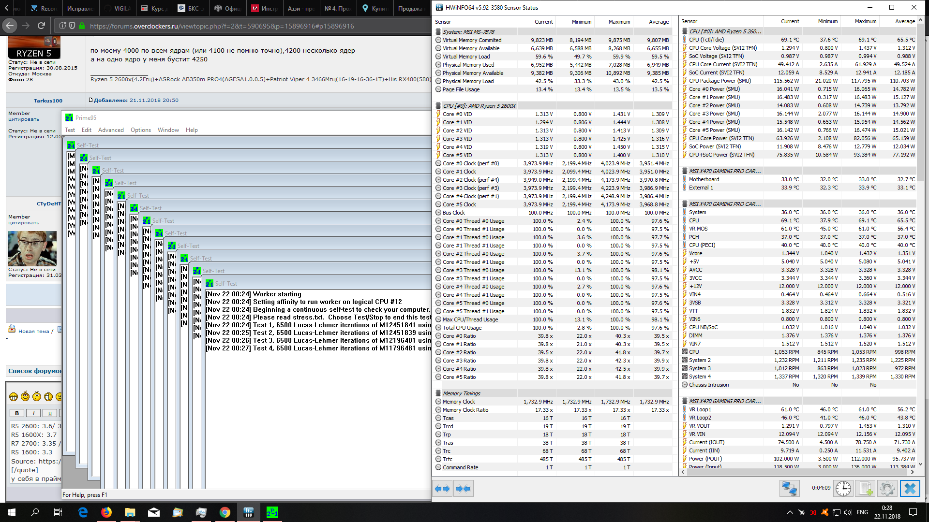Open the HWiNFO remote network monitors icon
The width and height of the screenshot is (929, 522).
point(789,489)
